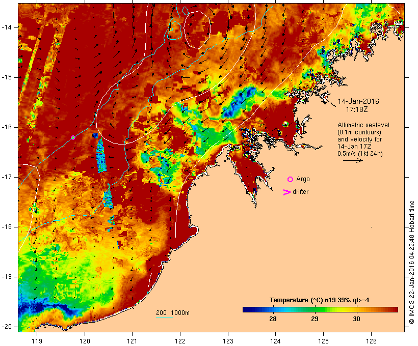Click the '14-Jan 17Z' text line

click(x=354, y=147)
